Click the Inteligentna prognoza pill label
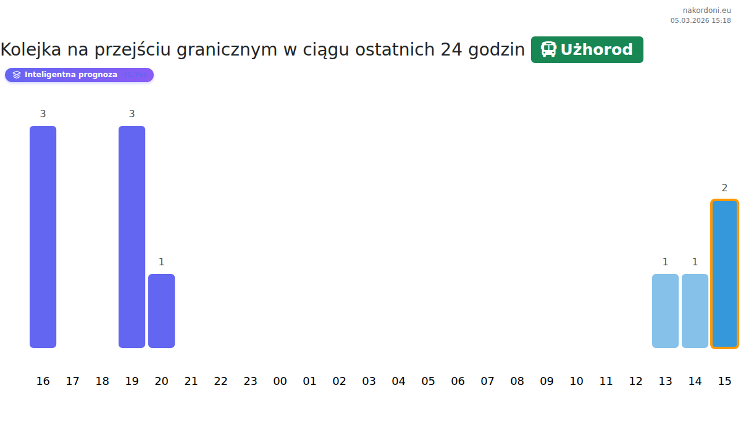741x422 pixels. coord(71,75)
